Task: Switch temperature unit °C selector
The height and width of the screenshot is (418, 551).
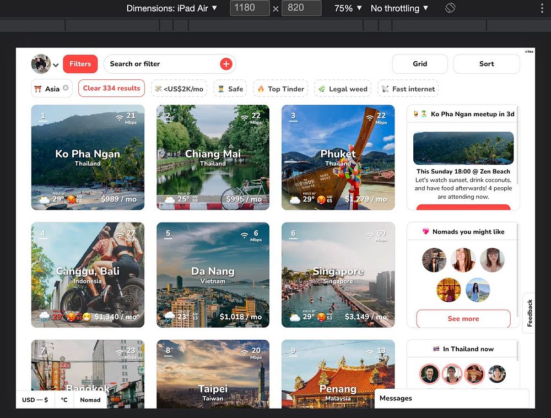Action: click(x=64, y=400)
